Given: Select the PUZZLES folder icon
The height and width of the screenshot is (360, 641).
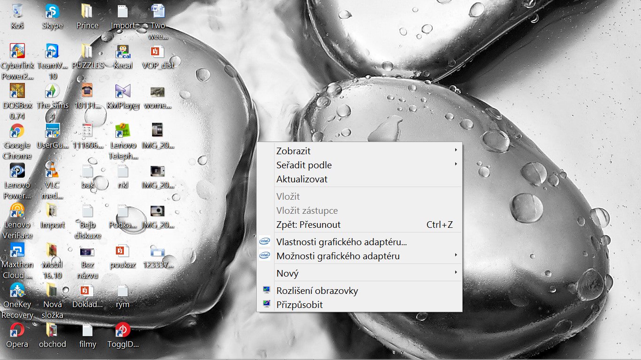Looking at the screenshot, I should coord(87,51).
